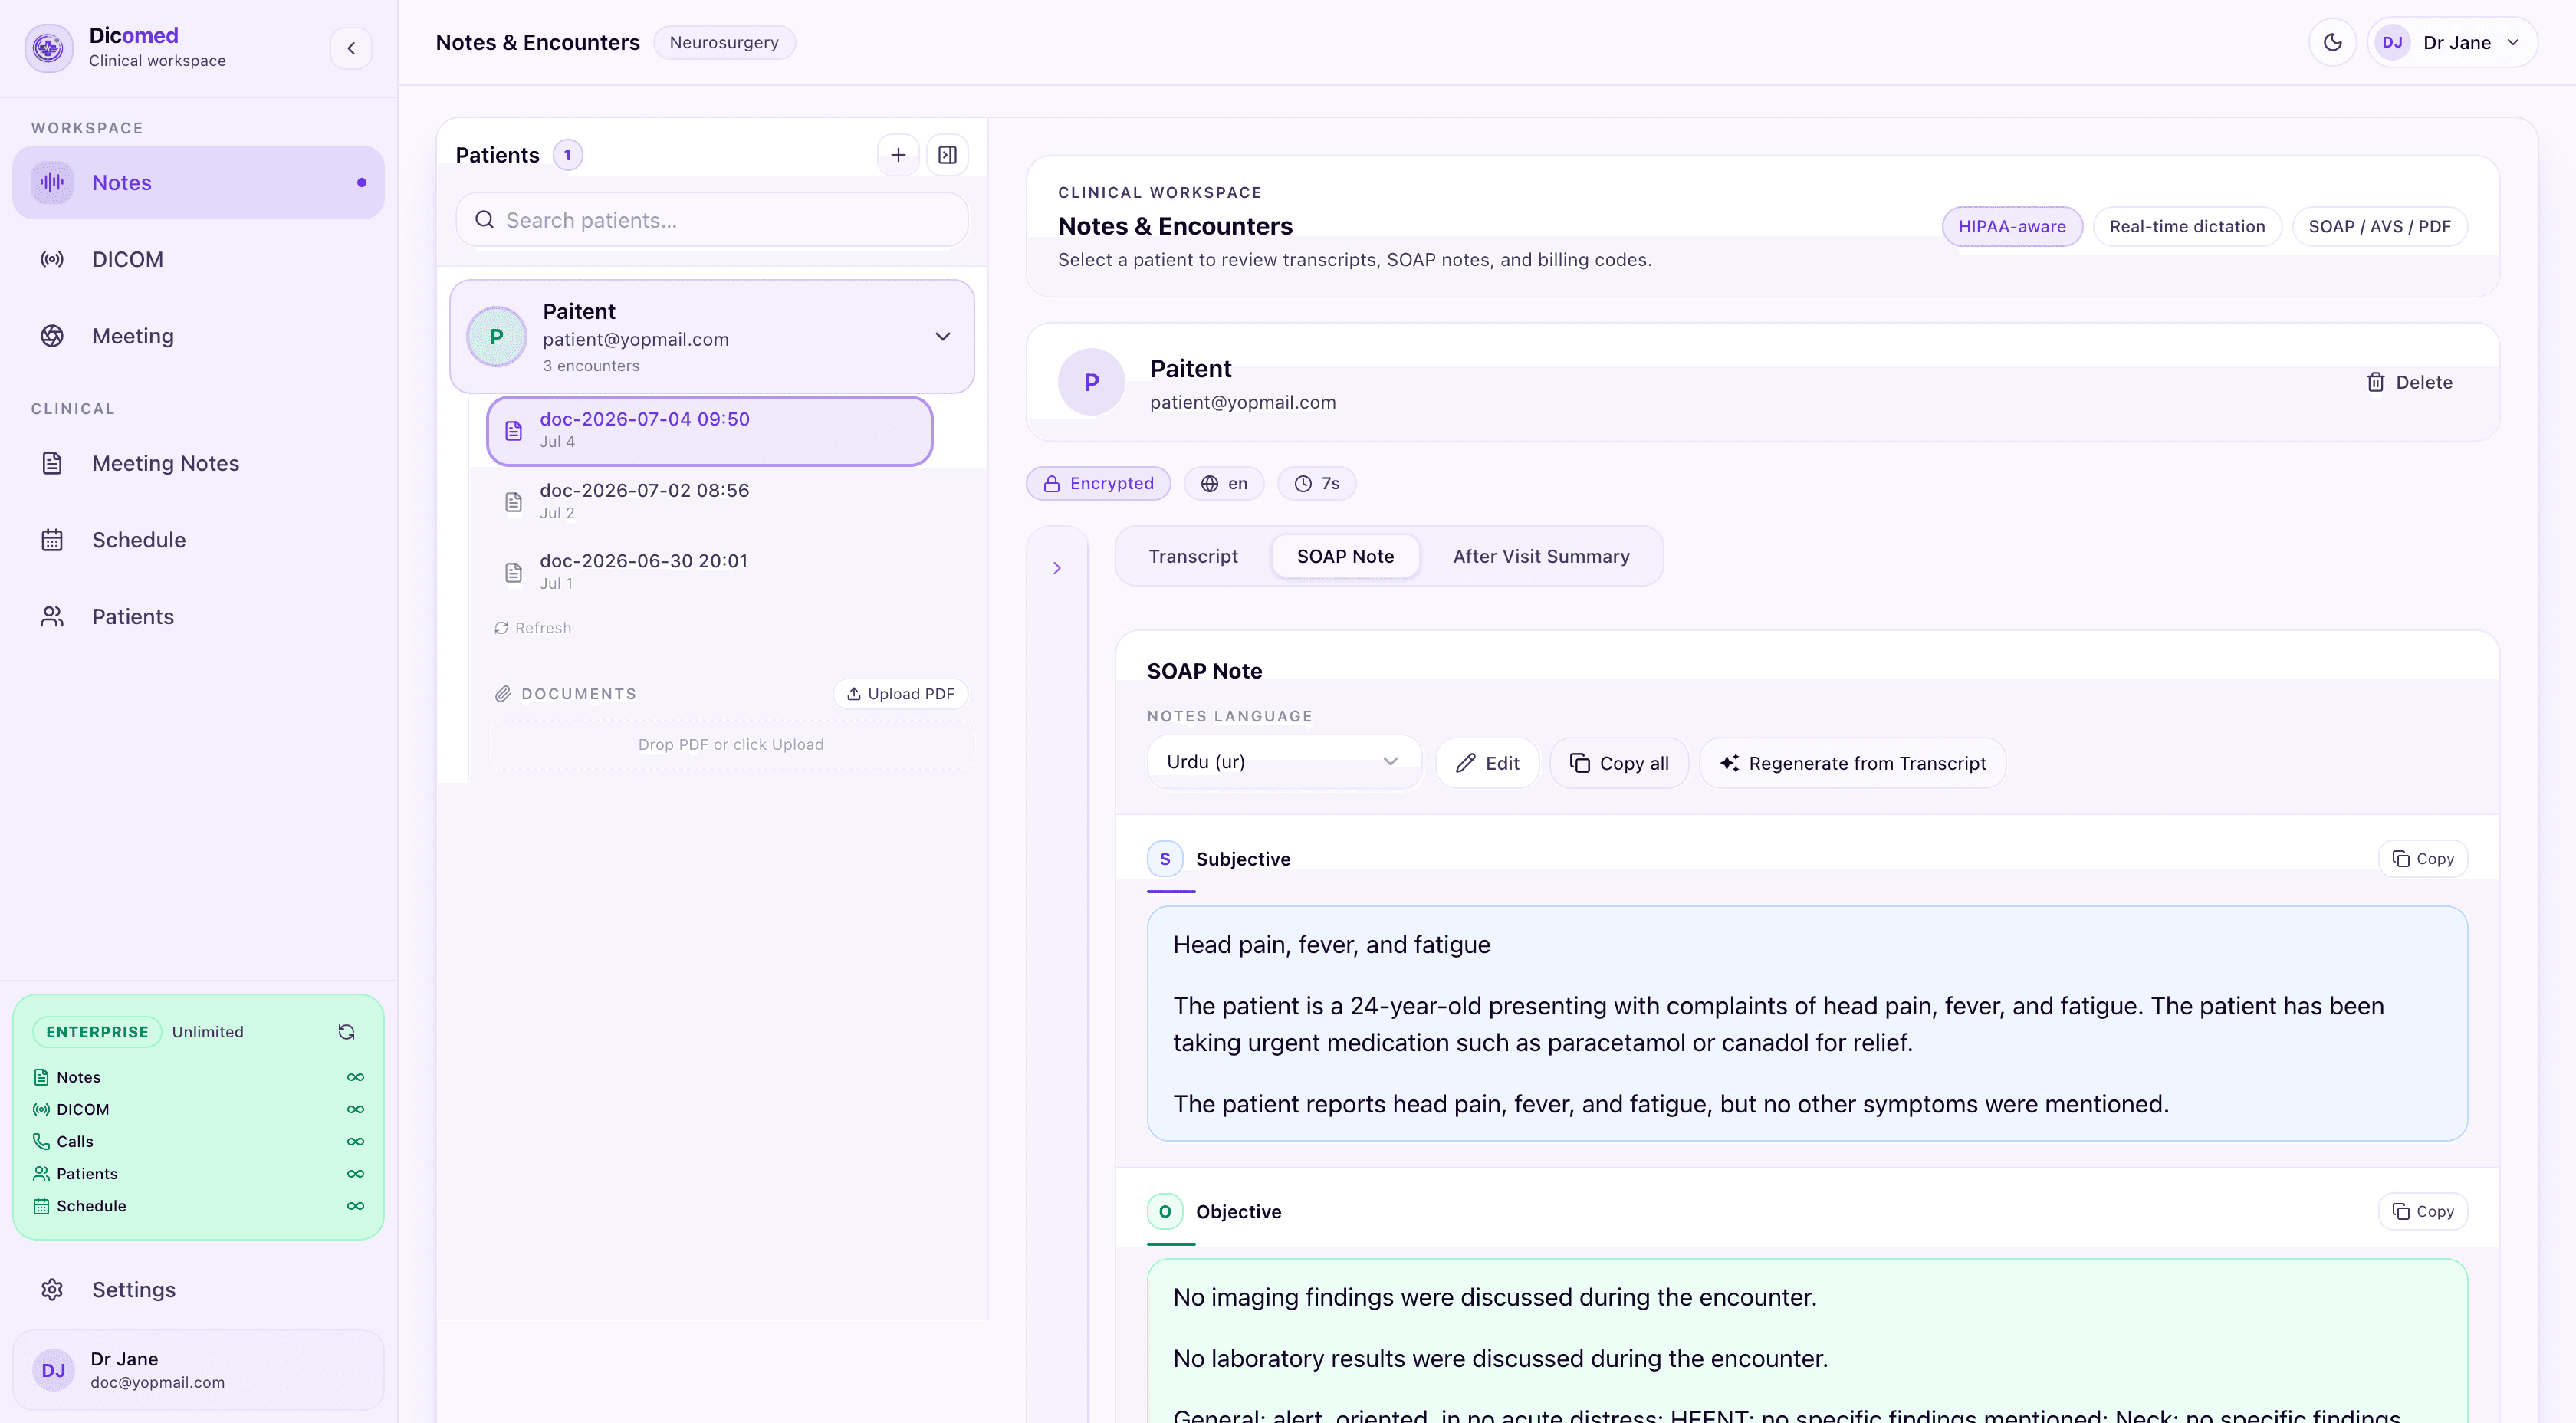Add a new patient with the plus button

point(898,155)
